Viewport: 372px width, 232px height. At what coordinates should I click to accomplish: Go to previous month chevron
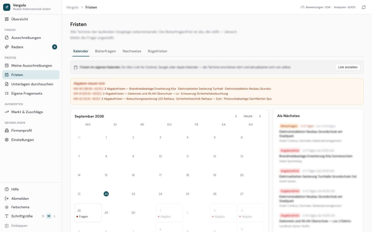pyautogui.click(x=236, y=116)
